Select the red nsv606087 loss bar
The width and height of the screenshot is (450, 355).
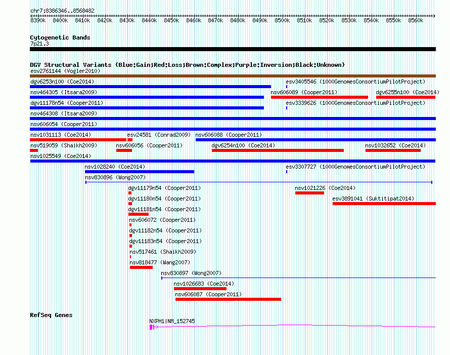[228, 299]
